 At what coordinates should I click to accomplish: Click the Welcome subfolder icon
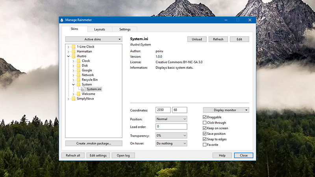coord(78,94)
